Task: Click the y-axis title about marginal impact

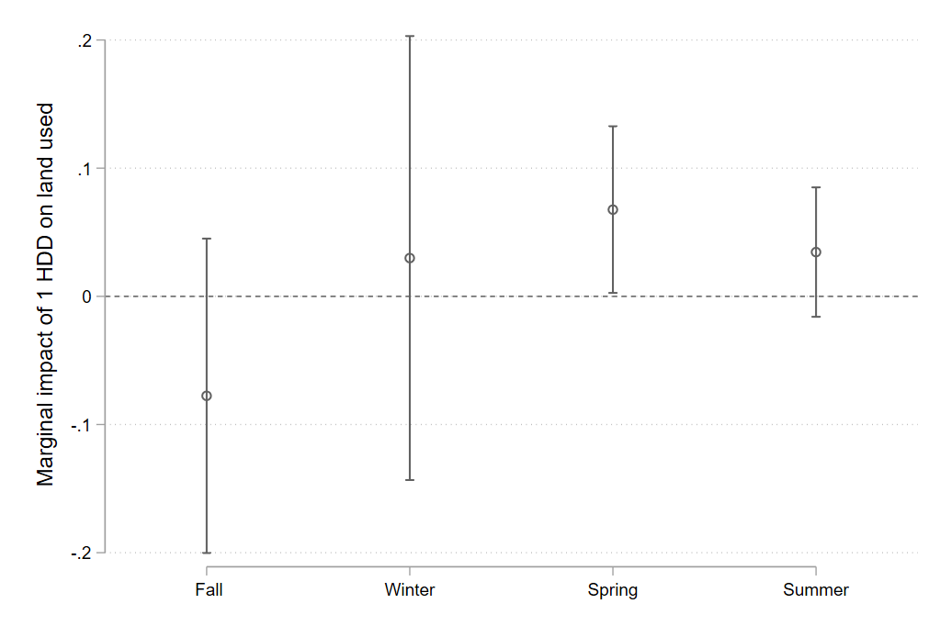Action: coord(45,294)
